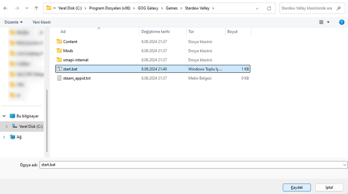Click start.bat batch file icon
The height and width of the screenshot is (194, 348).
[x=59, y=69]
